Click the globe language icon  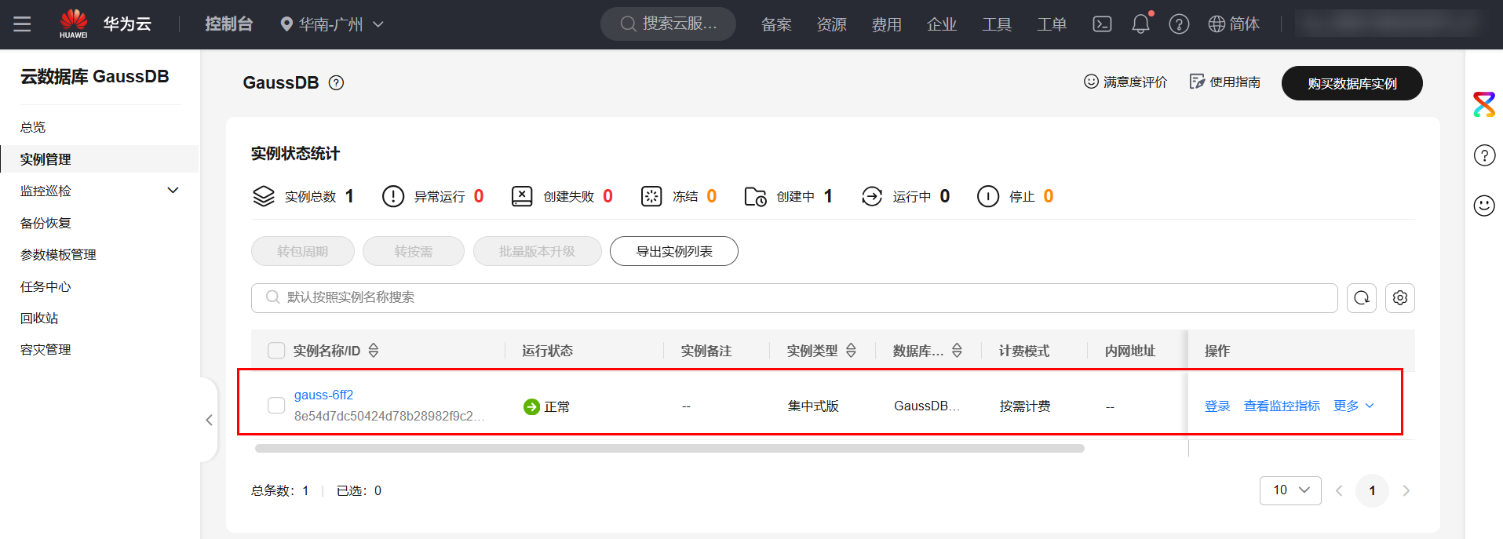[x=1217, y=24]
